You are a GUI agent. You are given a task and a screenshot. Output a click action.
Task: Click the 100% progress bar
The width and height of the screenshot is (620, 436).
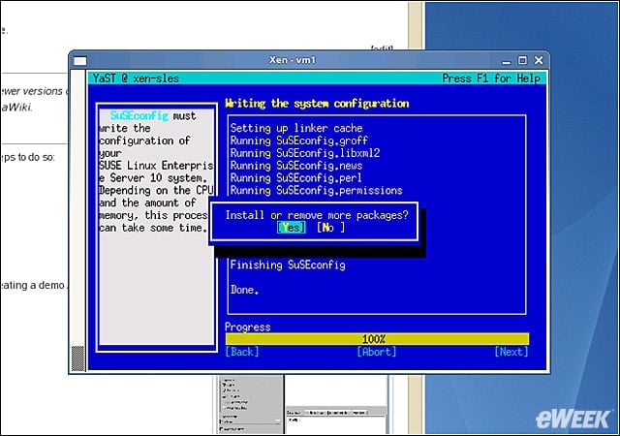click(x=377, y=339)
